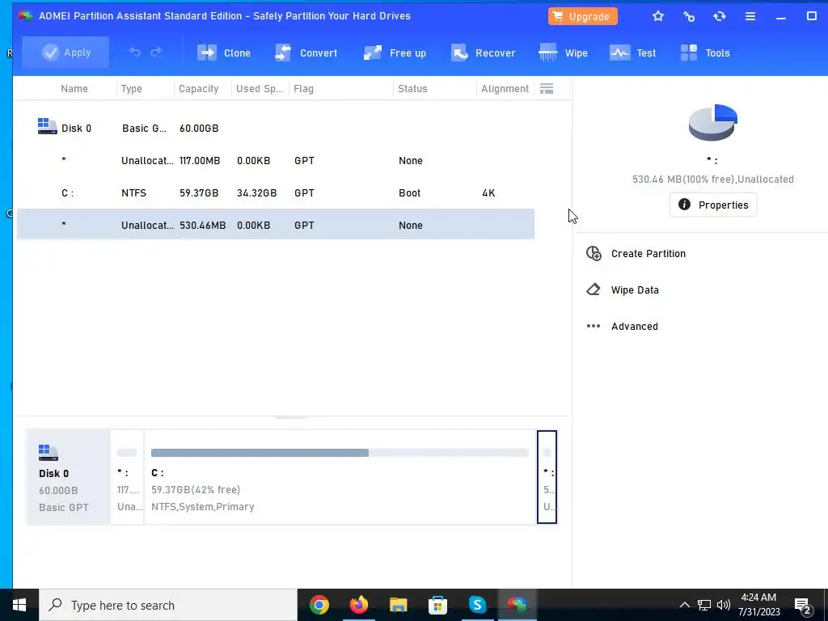
Task: Click the Upgrade button
Action: point(583,16)
